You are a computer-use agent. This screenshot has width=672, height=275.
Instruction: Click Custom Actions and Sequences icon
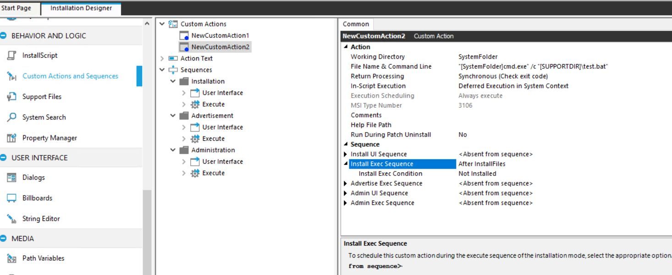pos(12,76)
